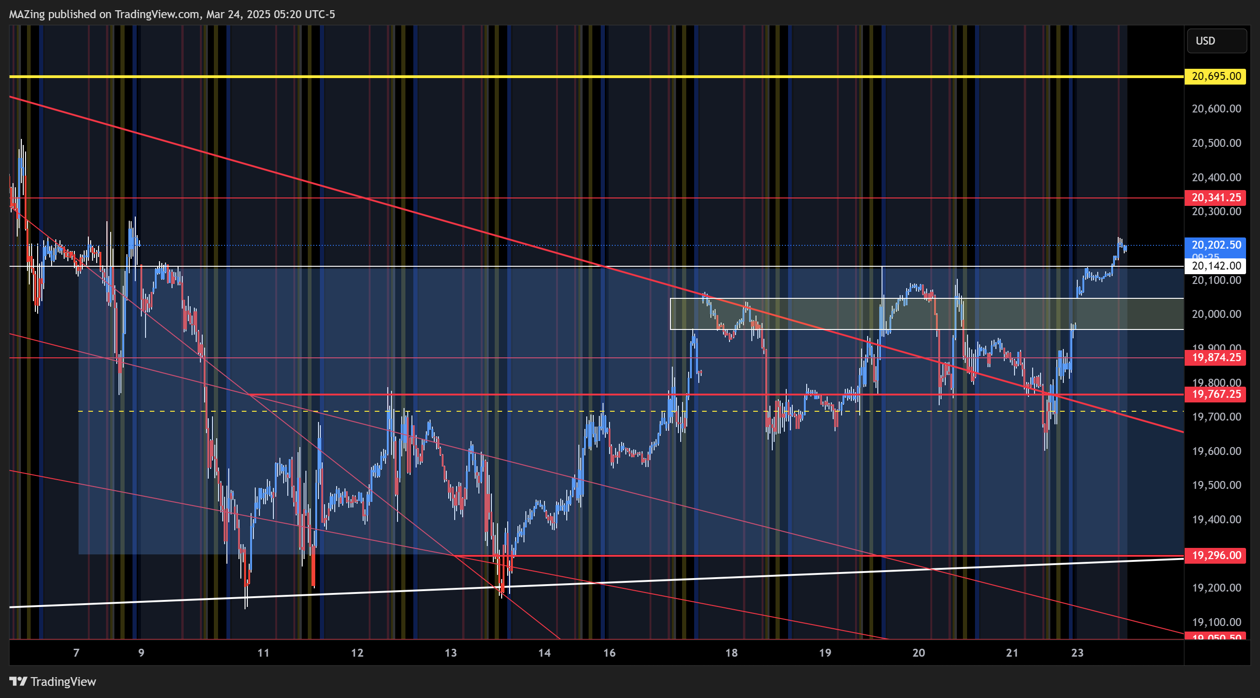Screen dimensions: 1260x698
Task: Click the date label 9 on time axis
Action: pyautogui.click(x=141, y=652)
